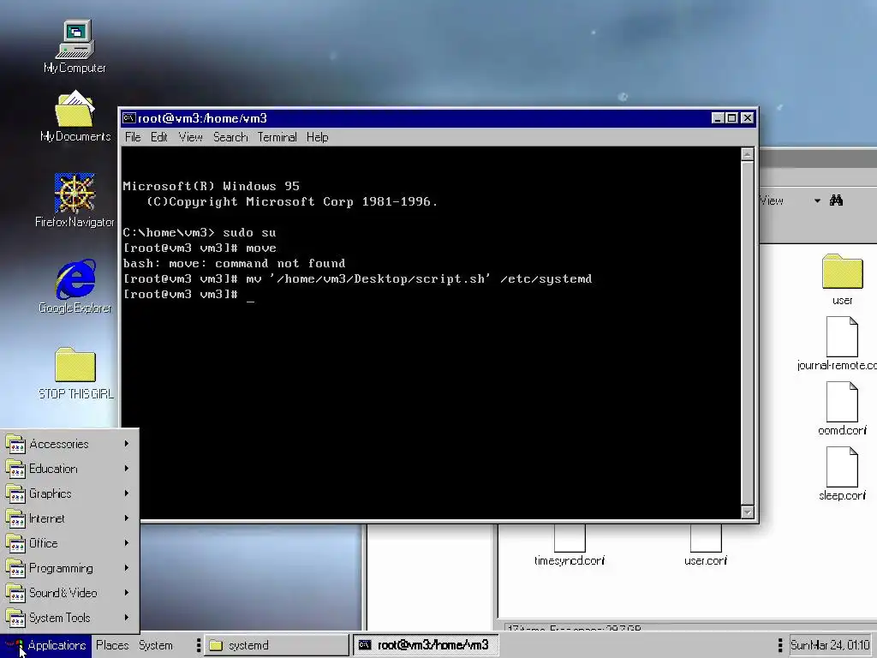Click terminal scrollbar up arrow
The image size is (877, 658).
pos(747,154)
